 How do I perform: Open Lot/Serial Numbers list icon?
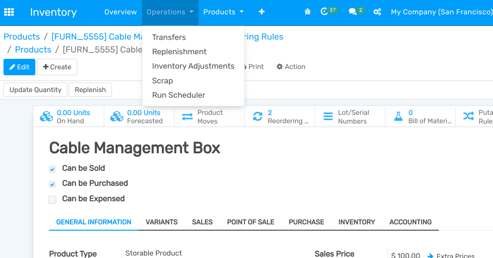tap(328, 117)
